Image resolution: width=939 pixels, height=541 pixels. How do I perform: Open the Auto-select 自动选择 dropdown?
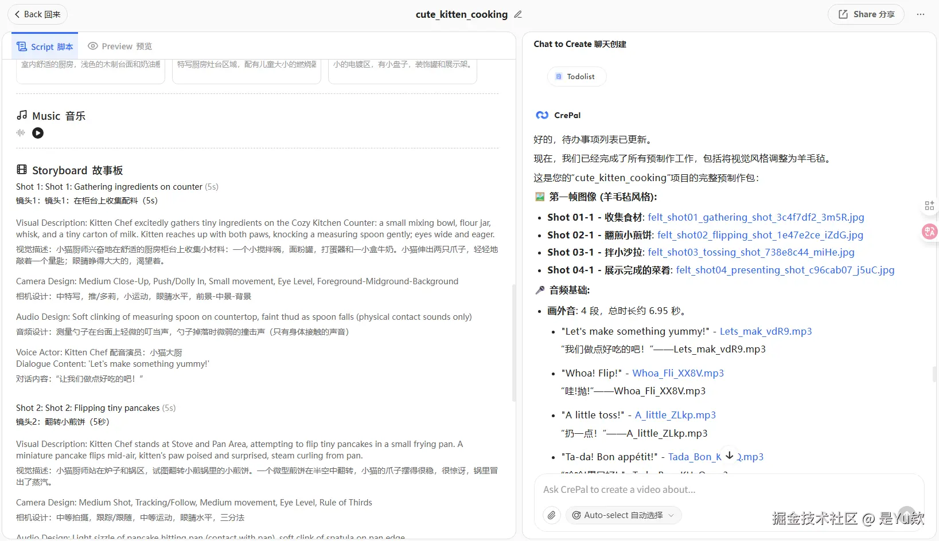click(x=624, y=515)
